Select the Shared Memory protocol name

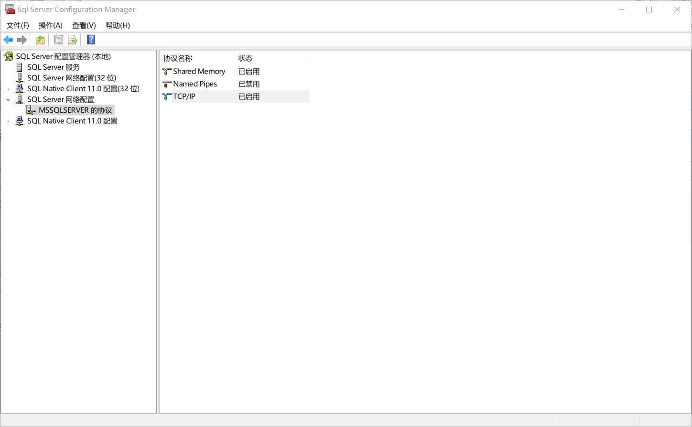point(199,72)
